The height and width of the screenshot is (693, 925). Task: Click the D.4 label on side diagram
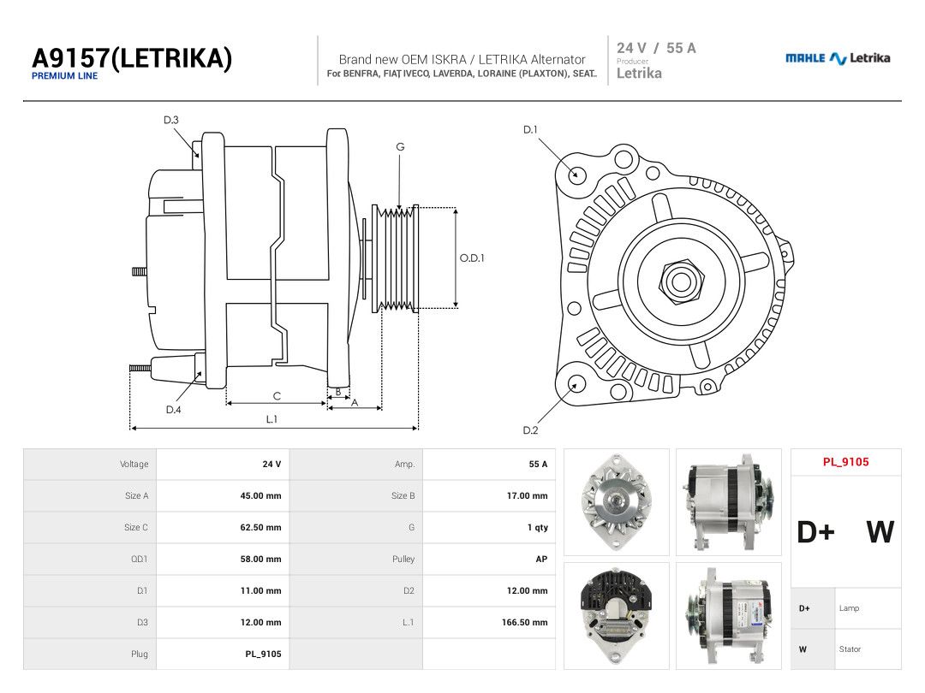(173, 410)
